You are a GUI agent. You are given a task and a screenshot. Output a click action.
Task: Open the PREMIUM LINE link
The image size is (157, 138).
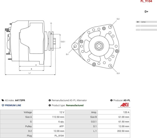pyautogui.click(x=13, y=105)
